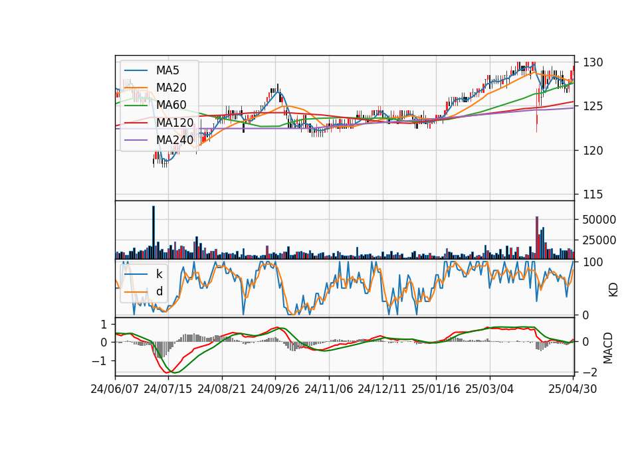Click the tall red volume spike in April 2025

coord(537,238)
